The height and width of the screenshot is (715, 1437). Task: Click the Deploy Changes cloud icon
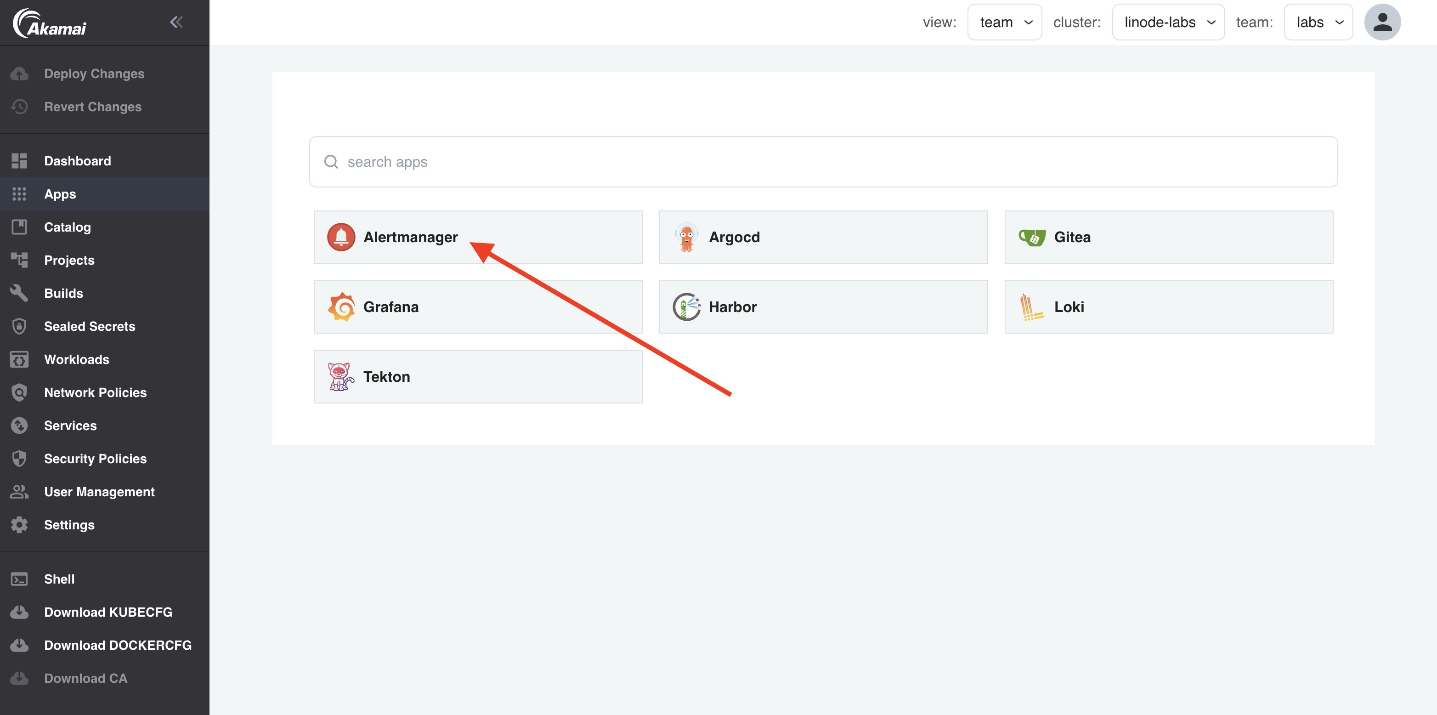pos(19,74)
